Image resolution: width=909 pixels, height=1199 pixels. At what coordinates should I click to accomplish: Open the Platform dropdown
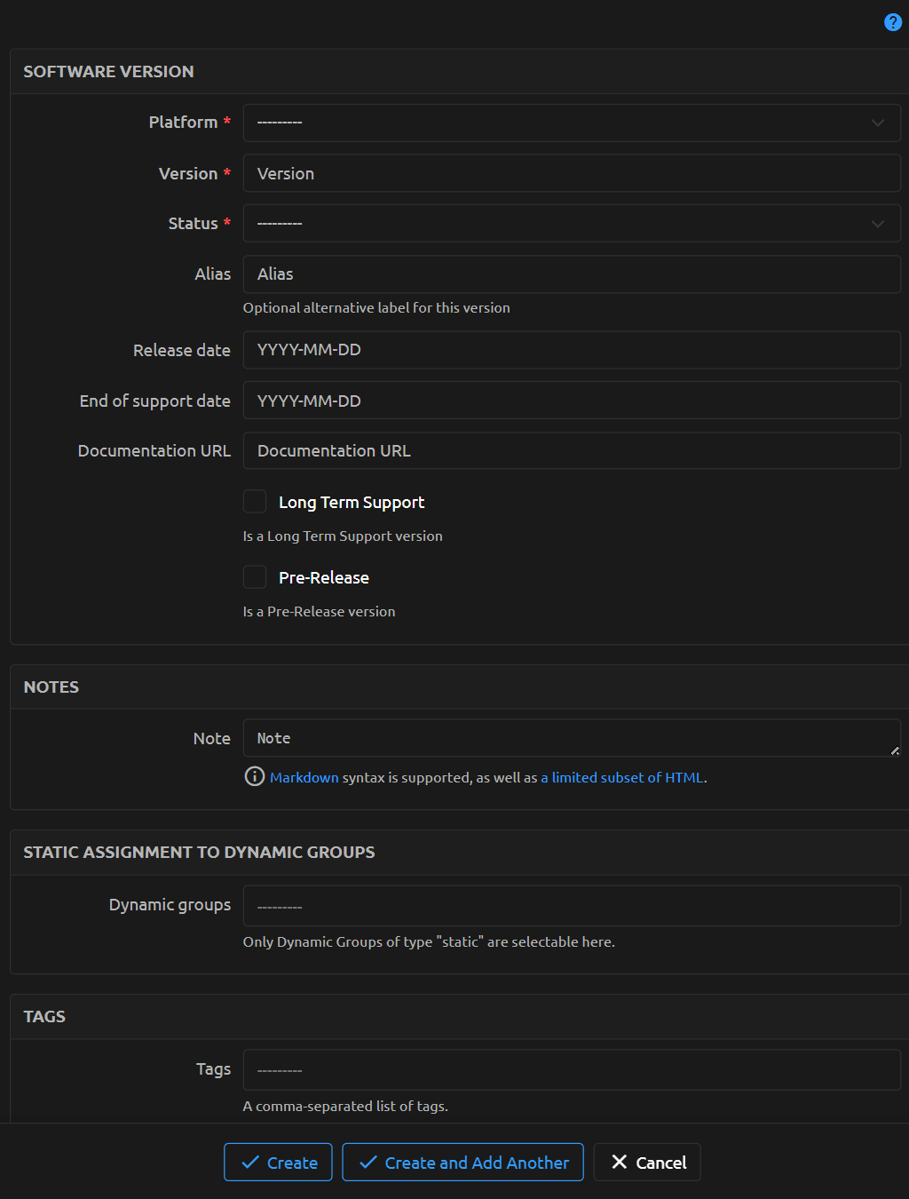(572, 123)
